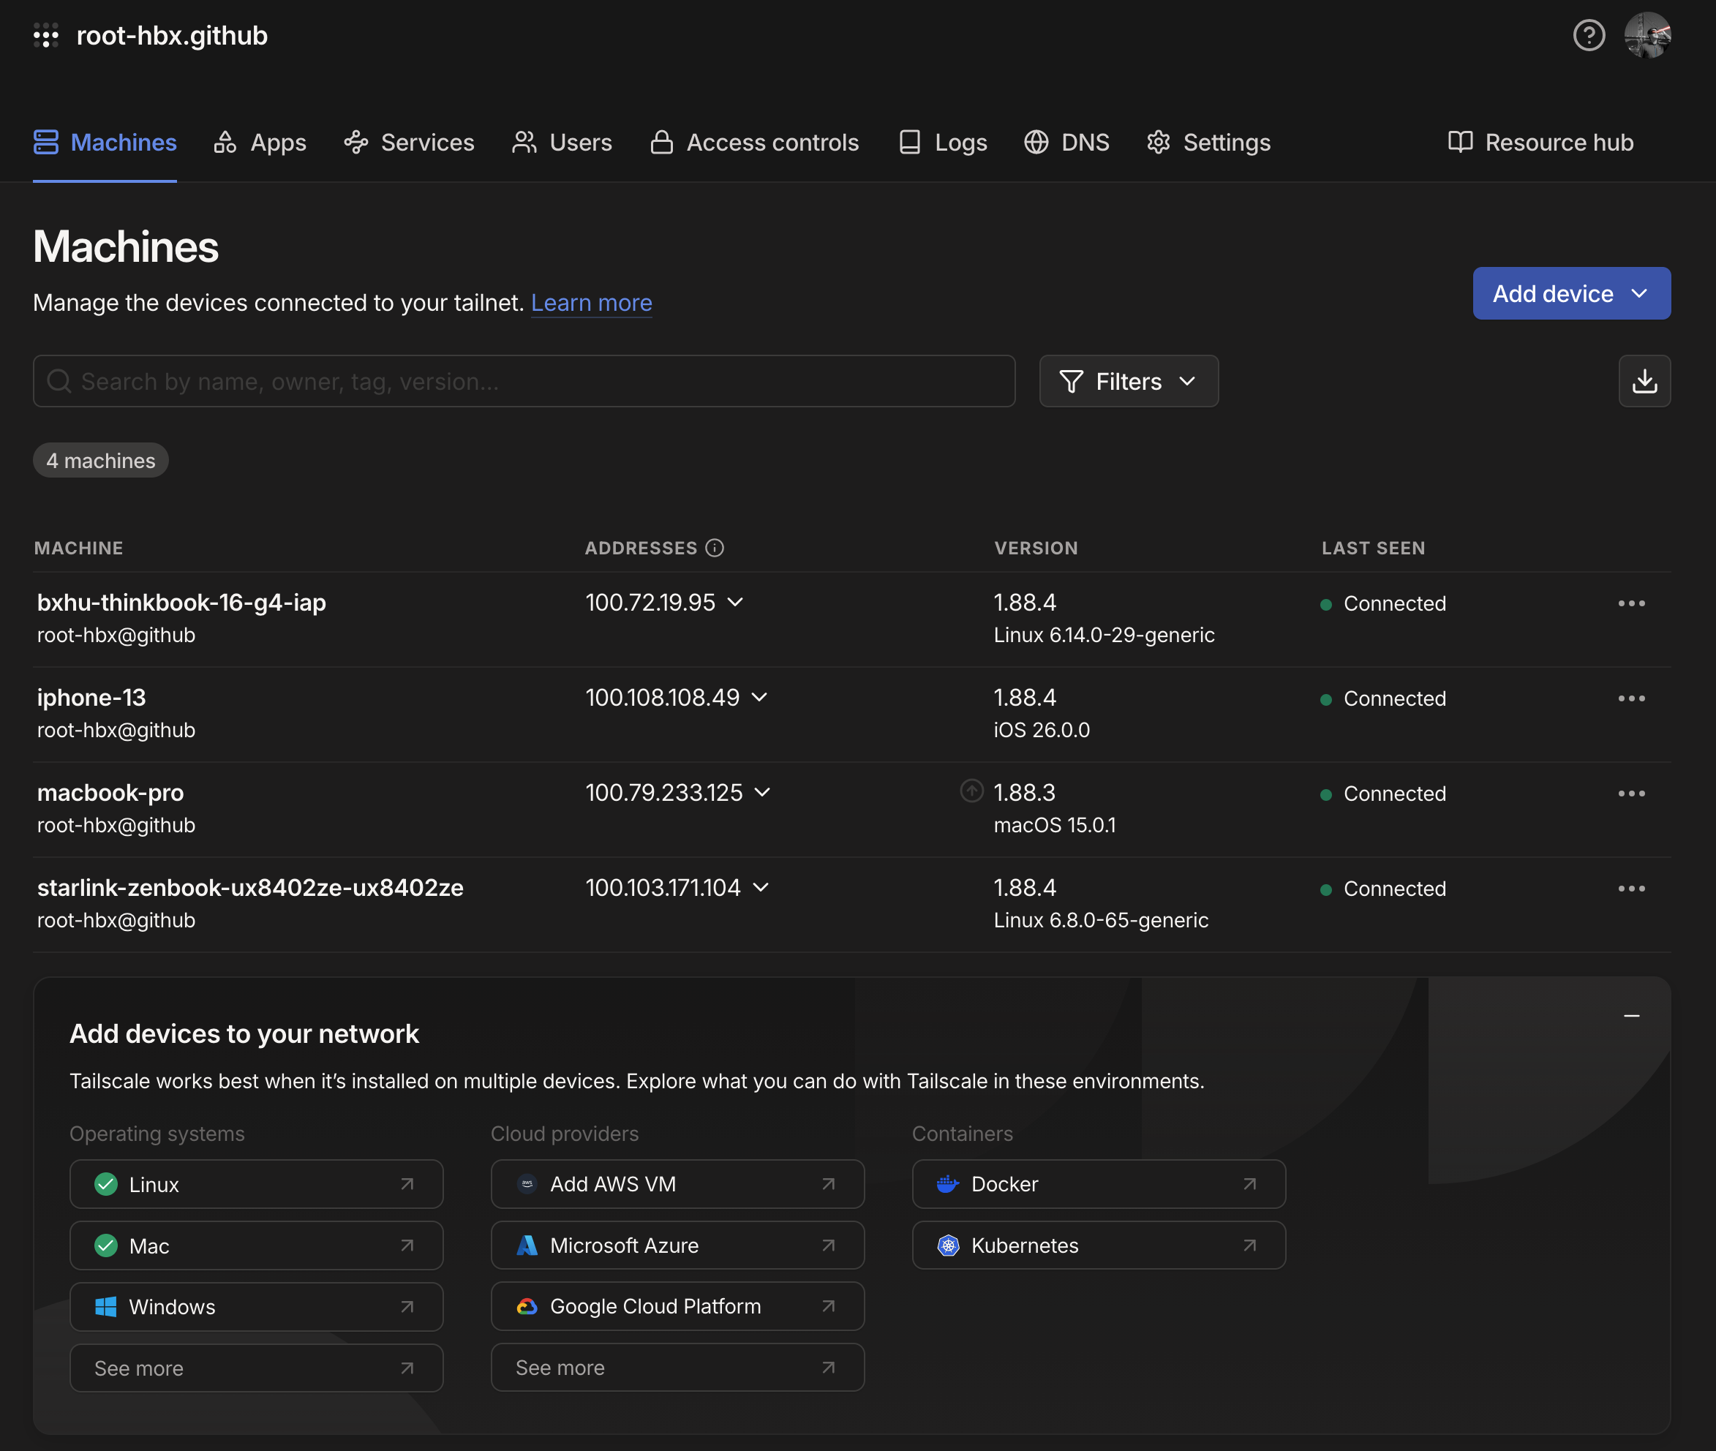Click the help question mark icon
This screenshot has height=1451, width=1716.
coord(1589,35)
